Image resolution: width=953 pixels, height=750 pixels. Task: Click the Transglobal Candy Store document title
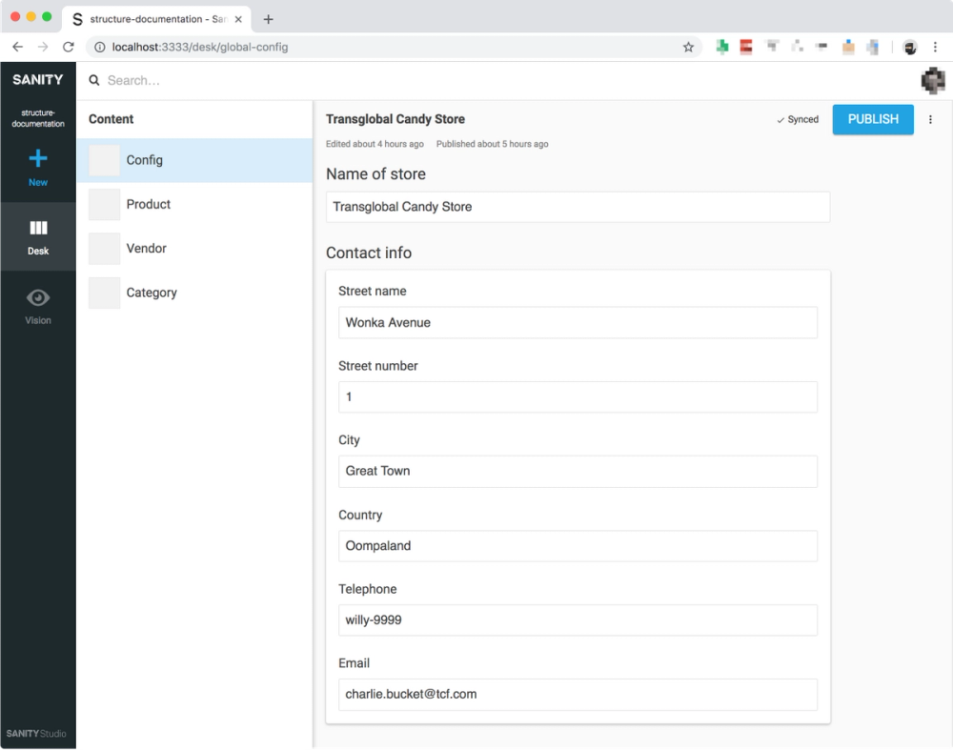pyautogui.click(x=395, y=119)
